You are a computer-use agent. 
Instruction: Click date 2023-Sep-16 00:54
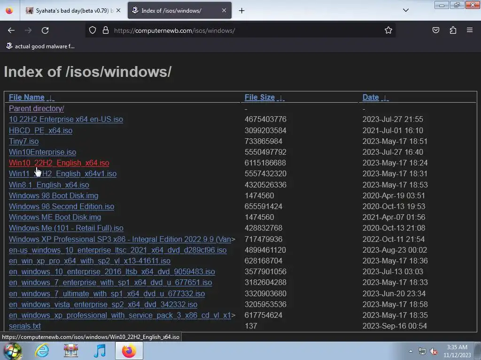pyautogui.click(x=395, y=326)
